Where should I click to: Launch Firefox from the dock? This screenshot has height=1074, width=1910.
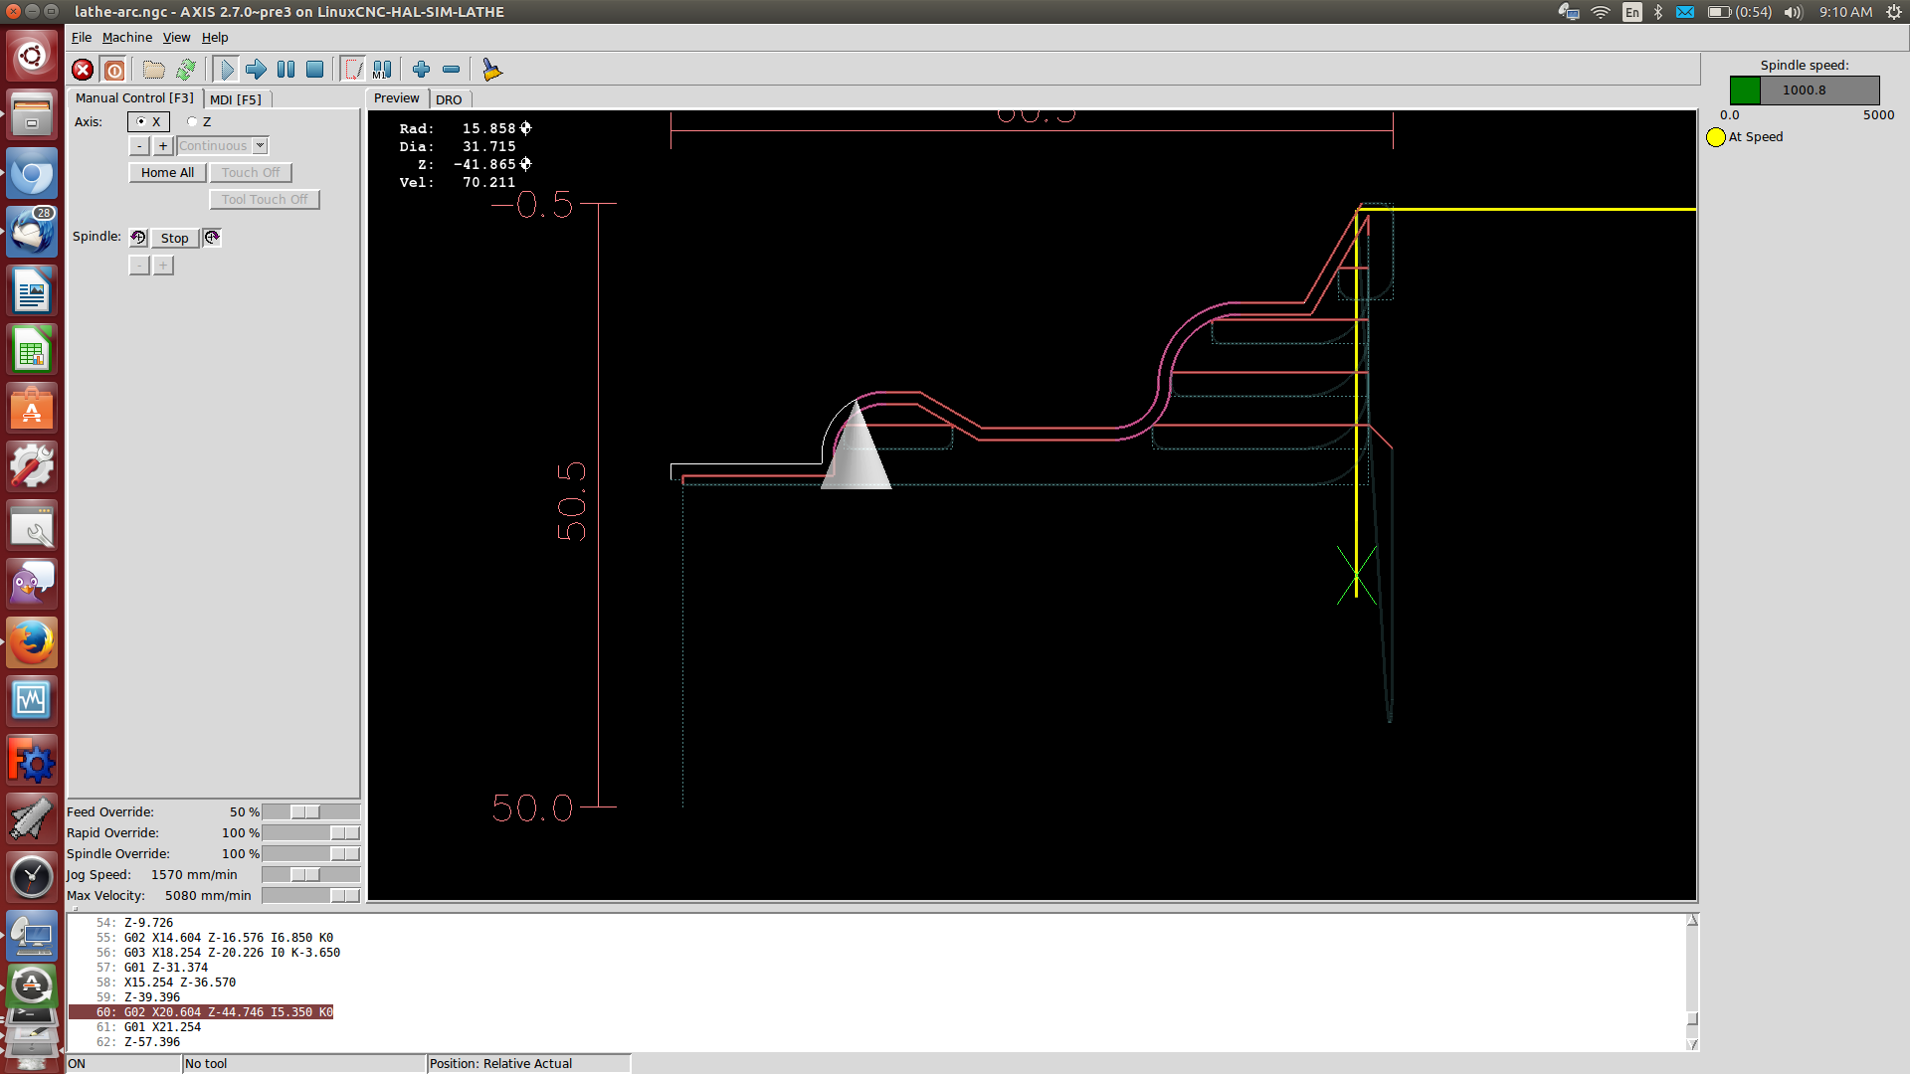click(x=32, y=642)
